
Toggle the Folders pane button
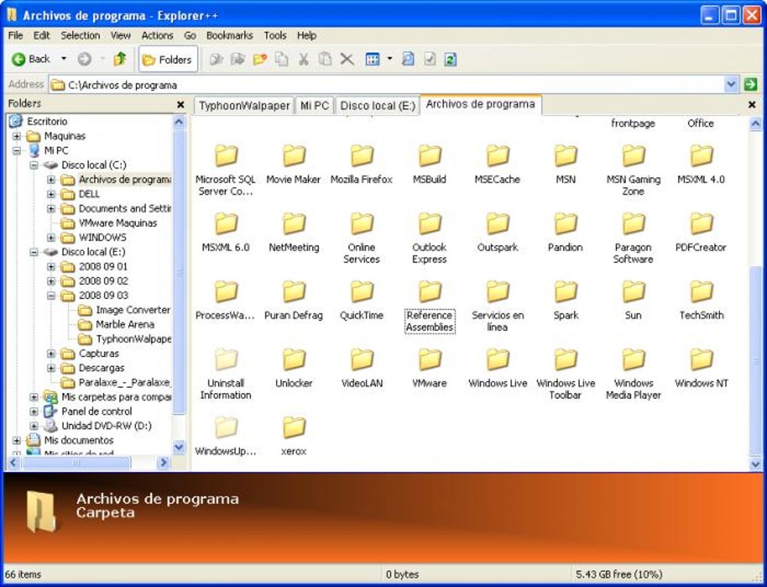click(167, 59)
